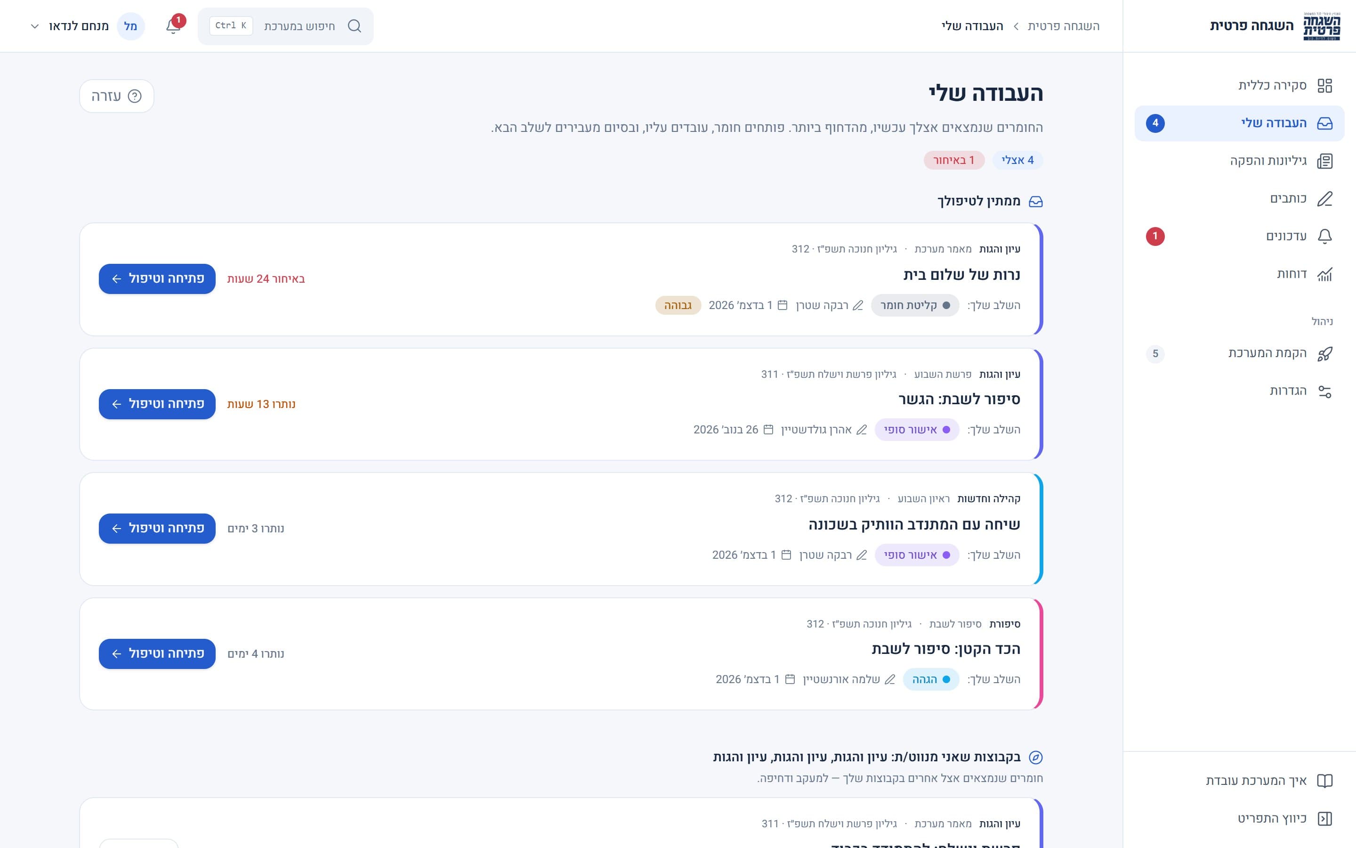The height and width of the screenshot is (848, 1356).
Task: Click the compass icon beside בקבוצות שאני מנווט/ת
Action: click(x=1035, y=757)
